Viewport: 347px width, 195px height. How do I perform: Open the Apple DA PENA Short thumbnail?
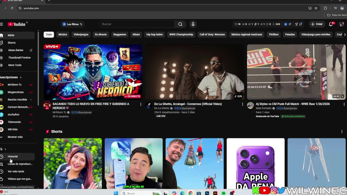(x=256, y=164)
